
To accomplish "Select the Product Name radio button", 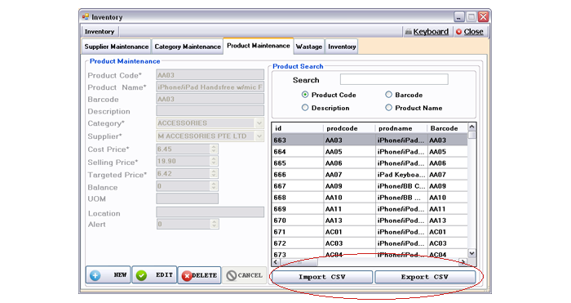I will [x=388, y=108].
